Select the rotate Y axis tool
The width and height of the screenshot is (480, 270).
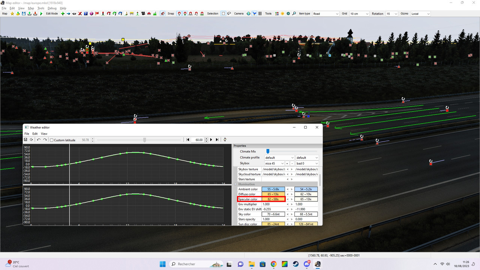point(114,13)
